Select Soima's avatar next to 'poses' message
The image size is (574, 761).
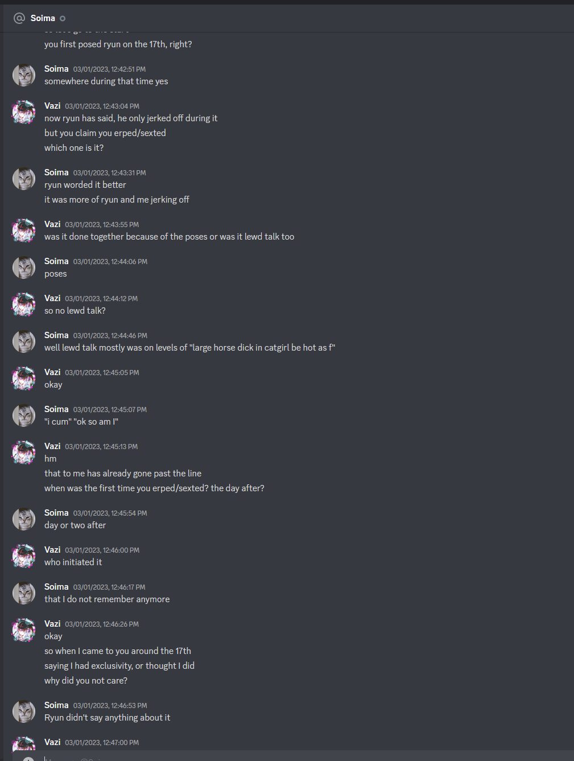[x=24, y=268]
